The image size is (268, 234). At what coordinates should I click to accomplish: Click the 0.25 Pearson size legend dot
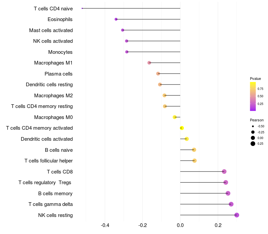[x=253, y=144]
